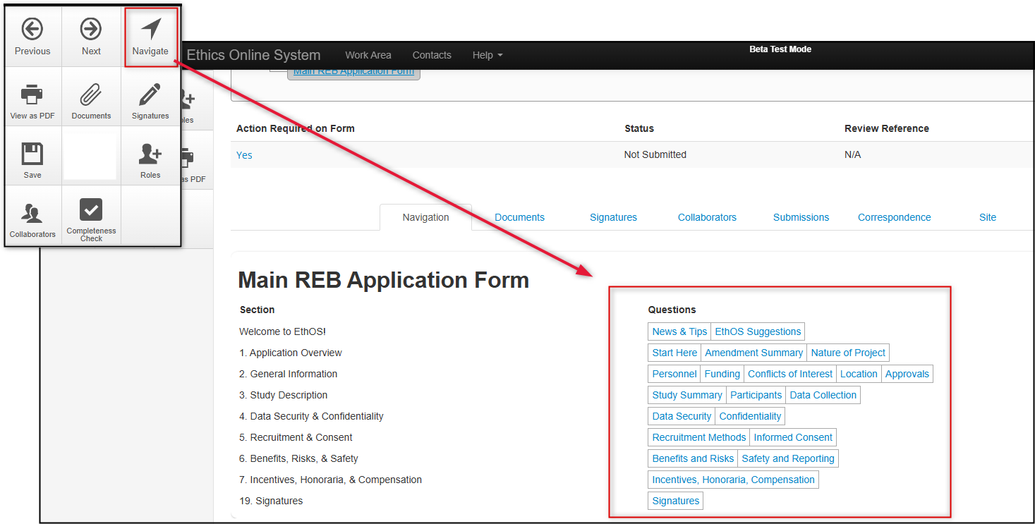Open the Roles person-plus icon
The height and width of the screenshot is (524, 1035).
coord(150,154)
